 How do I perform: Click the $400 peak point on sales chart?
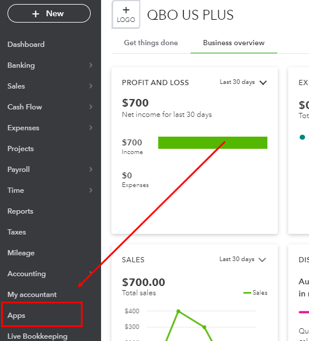(x=178, y=311)
